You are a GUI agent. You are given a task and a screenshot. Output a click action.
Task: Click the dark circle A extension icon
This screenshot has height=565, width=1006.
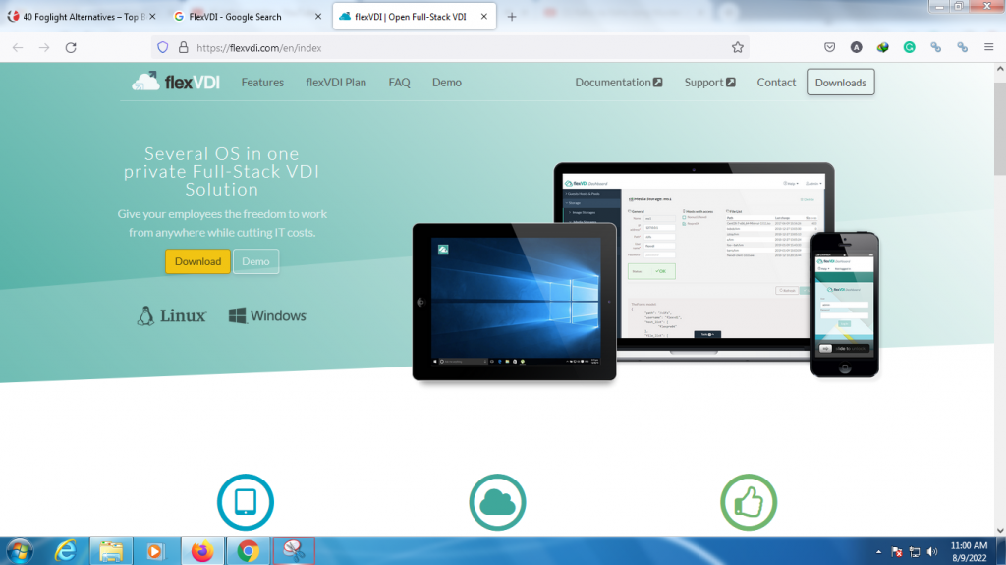[x=857, y=47]
